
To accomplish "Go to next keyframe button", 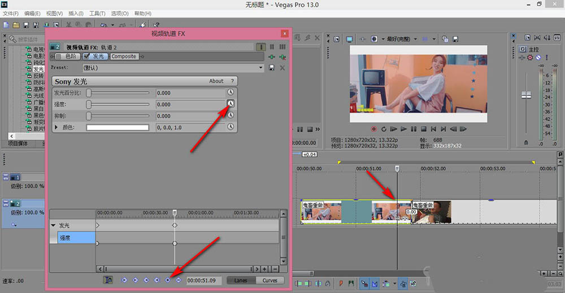I will coord(146,280).
